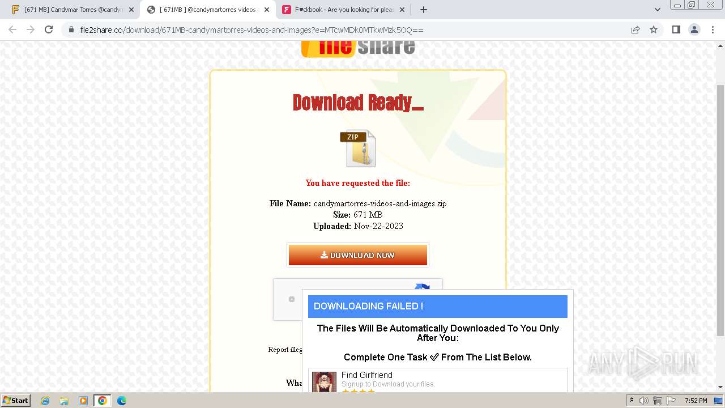
Task: Click the size value 671 MB
Action: (368, 215)
